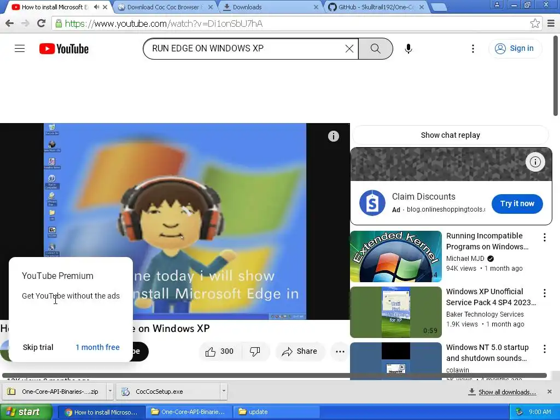Switch to update folder taskbar item
Screen dimensions: 560x420
tap(277, 412)
